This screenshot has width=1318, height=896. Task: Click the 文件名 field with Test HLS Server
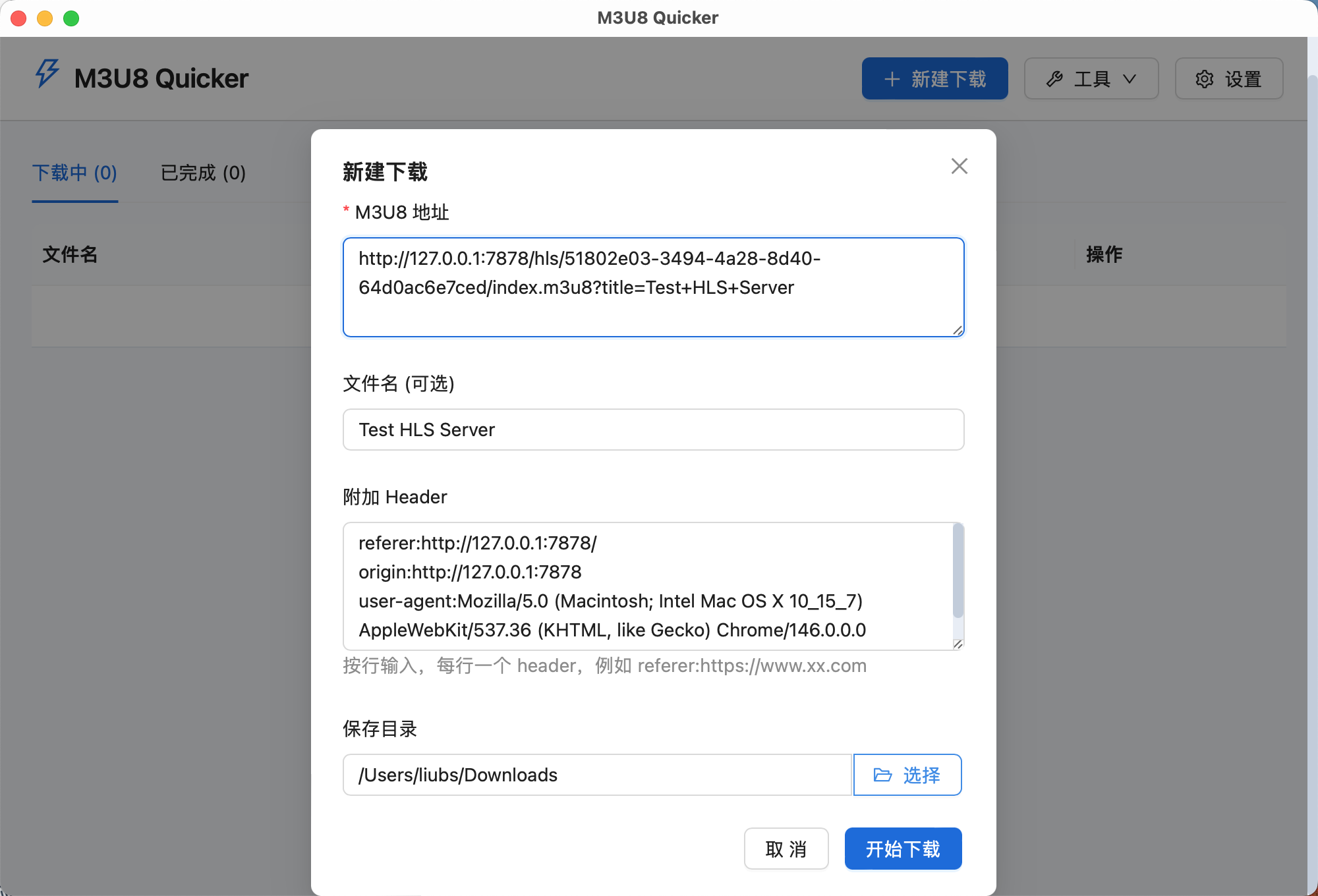(652, 430)
